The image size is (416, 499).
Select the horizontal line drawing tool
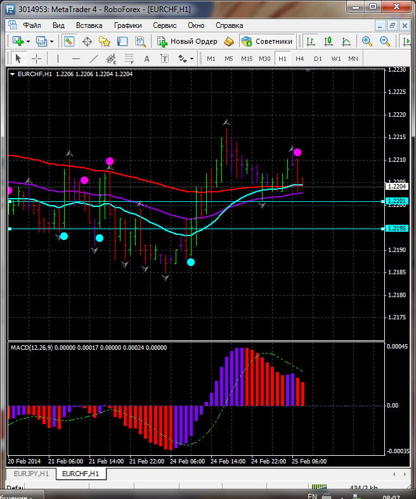coord(75,58)
